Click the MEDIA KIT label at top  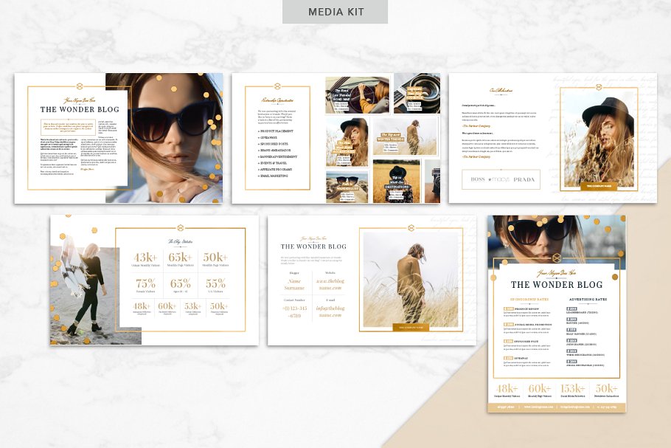(x=335, y=12)
